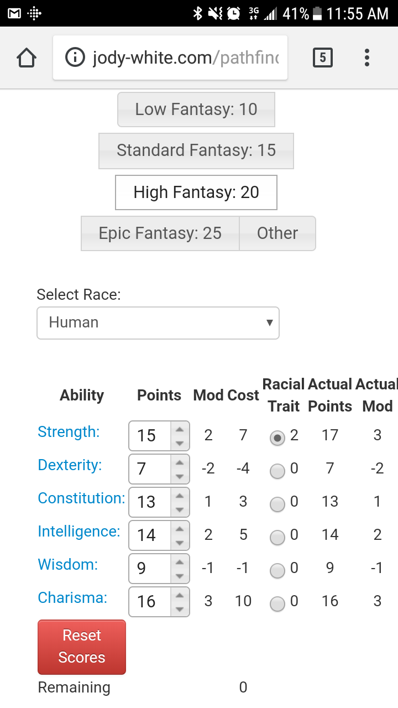This screenshot has height=708, width=398.
Task: Click the Reset Scores button
Action: pos(82,647)
